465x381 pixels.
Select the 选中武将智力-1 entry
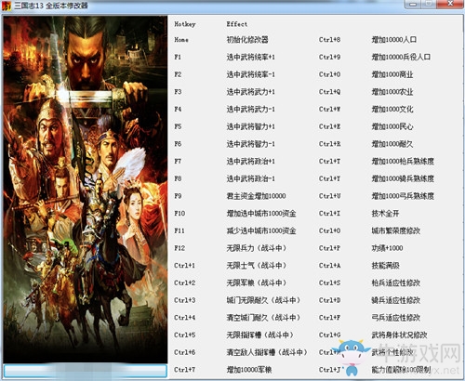click(250, 144)
